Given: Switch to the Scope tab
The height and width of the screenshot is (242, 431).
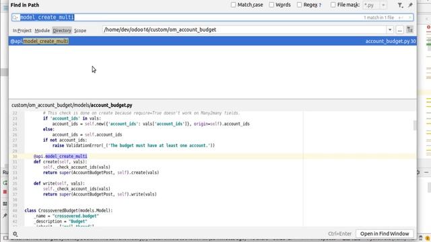Looking at the screenshot, I should coord(80,30).
